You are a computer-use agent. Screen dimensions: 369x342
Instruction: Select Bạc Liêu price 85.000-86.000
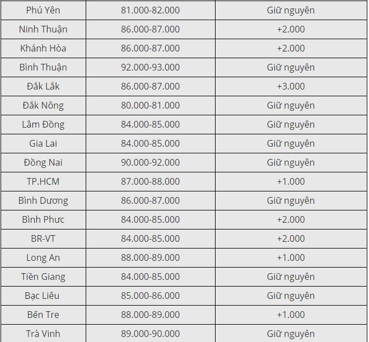click(x=151, y=296)
